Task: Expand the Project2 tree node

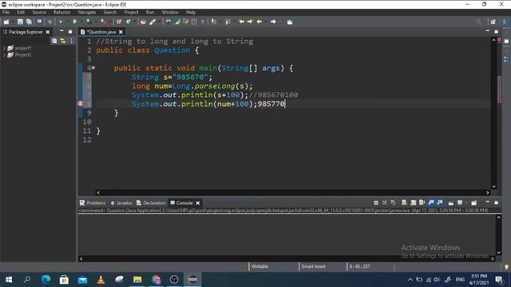Action: coord(4,55)
